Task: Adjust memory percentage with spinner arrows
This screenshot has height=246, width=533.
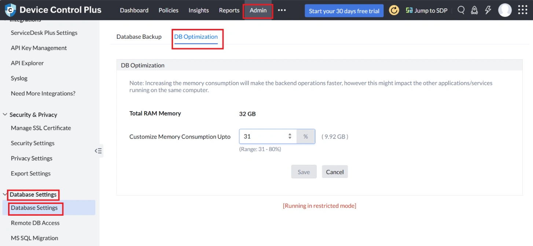Action: [x=290, y=136]
